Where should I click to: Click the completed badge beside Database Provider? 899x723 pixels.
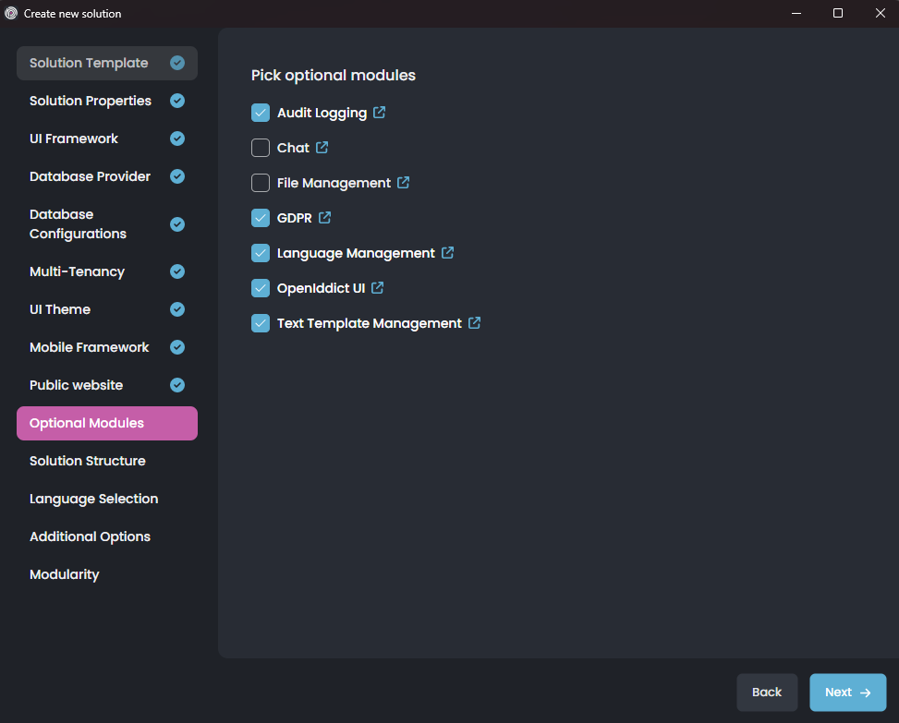[x=176, y=176]
